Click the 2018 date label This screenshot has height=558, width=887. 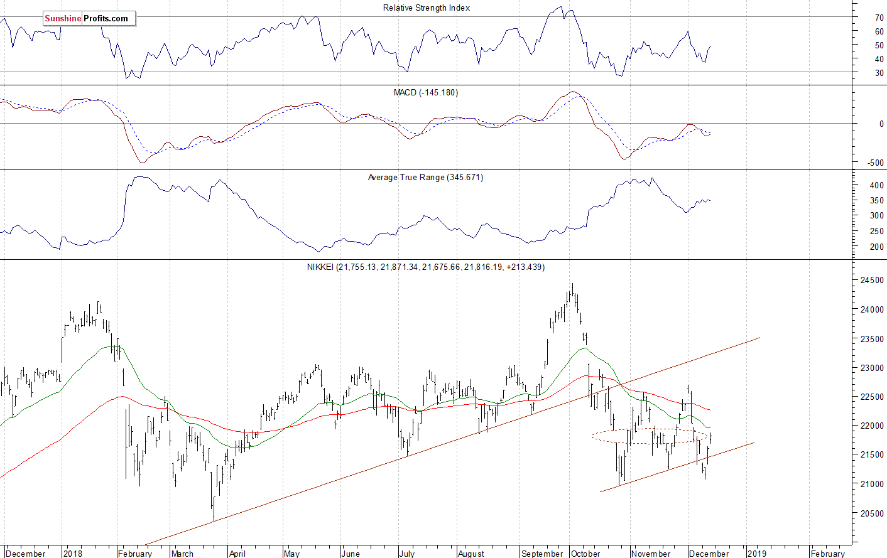73,554
